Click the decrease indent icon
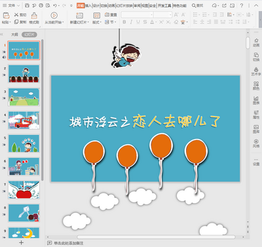262x247 pixels. [x=215, y=14]
